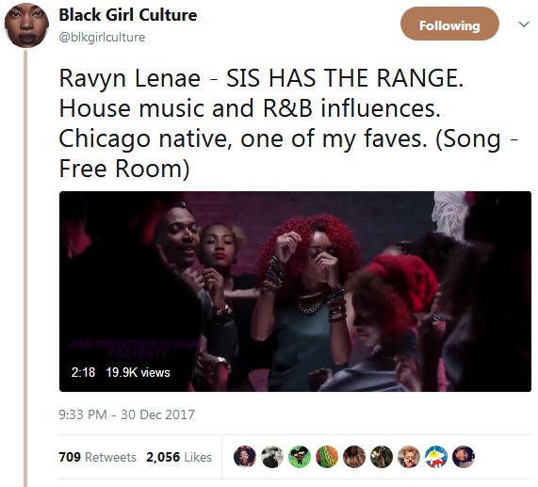The height and width of the screenshot is (487, 538).
Task: Open the last liker avatar in row
Action: (x=464, y=457)
